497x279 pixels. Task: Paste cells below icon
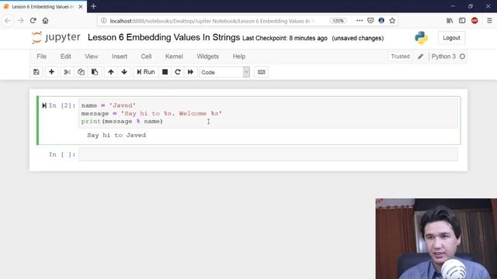click(95, 72)
